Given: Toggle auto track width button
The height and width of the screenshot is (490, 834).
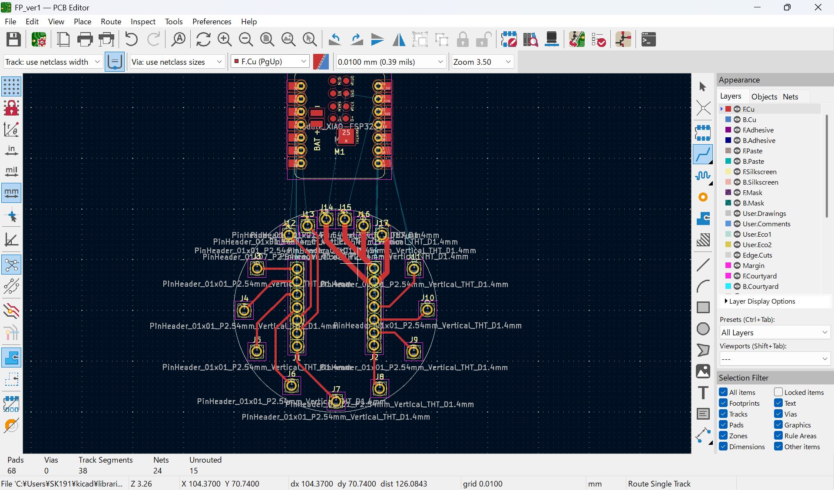Looking at the screenshot, I should [x=115, y=62].
